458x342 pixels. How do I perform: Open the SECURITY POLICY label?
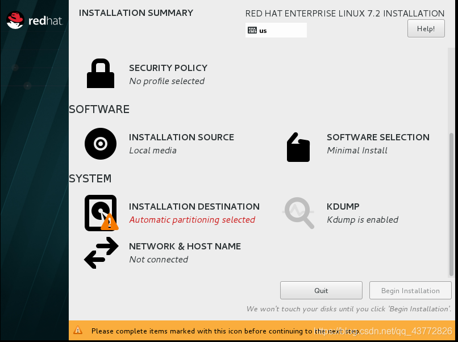click(168, 68)
